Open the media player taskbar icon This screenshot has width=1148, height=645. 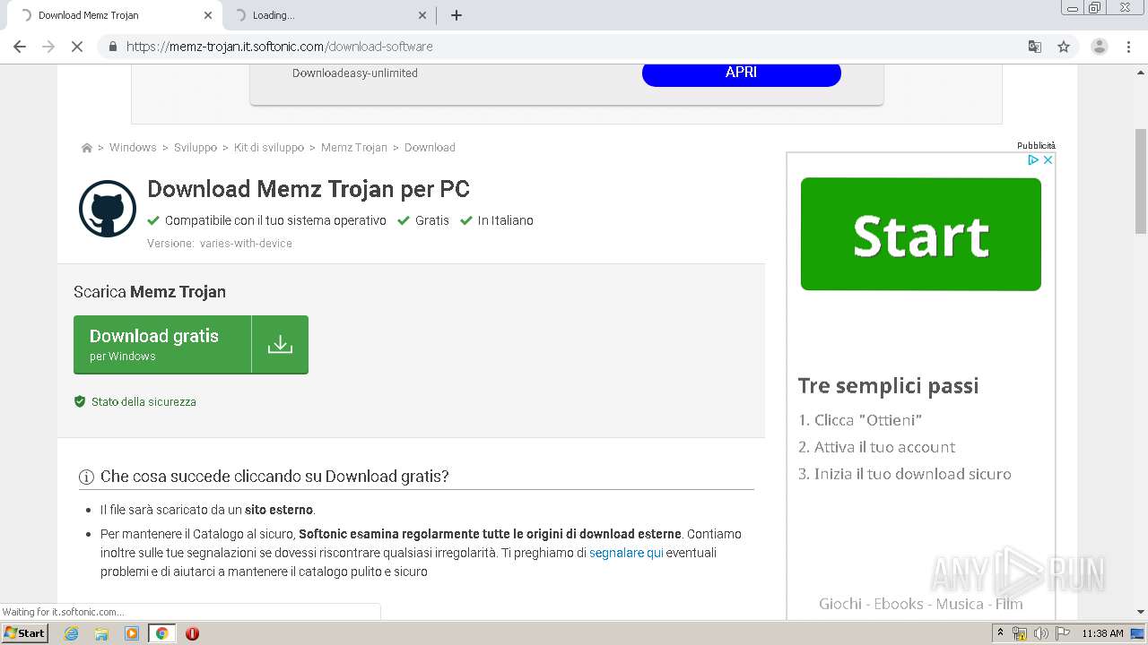pyautogui.click(x=132, y=633)
